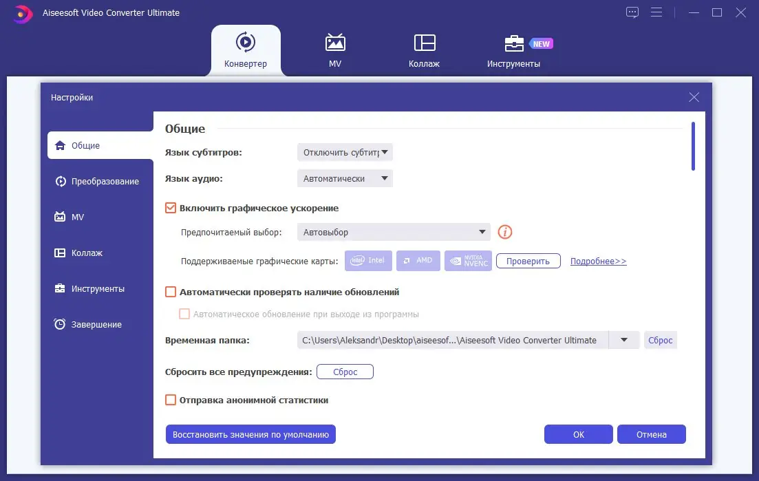Open the Язык аудио dropdown
The height and width of the screenshot is (481, 759).
pos(344,178)
